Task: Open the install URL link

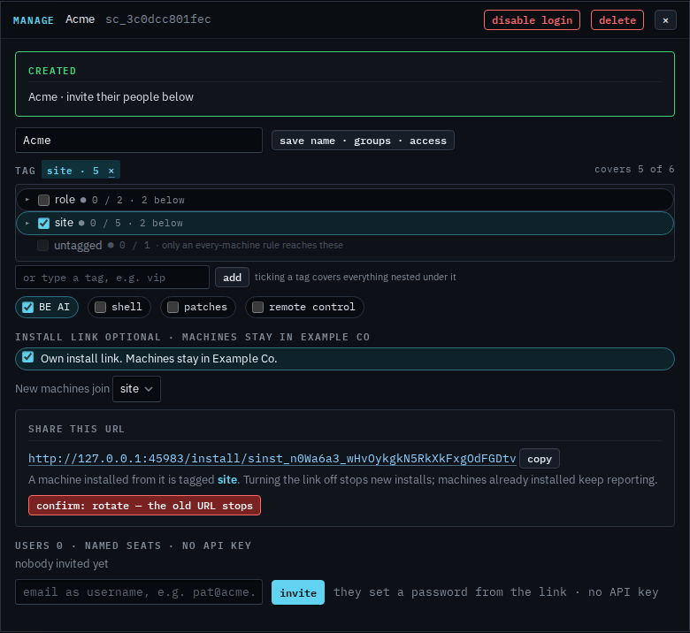Action: tap(272, 458)
